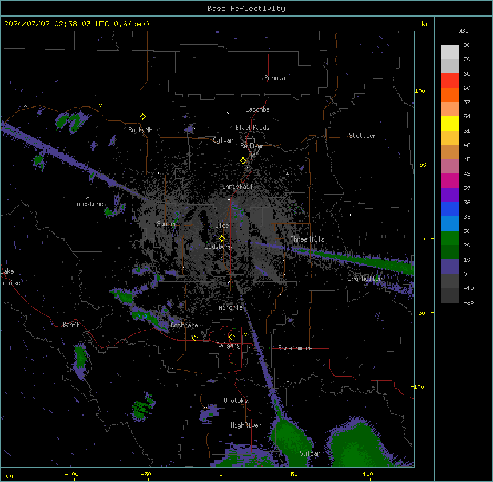Click the yellow diamond marker east of Cochrane

194,338
